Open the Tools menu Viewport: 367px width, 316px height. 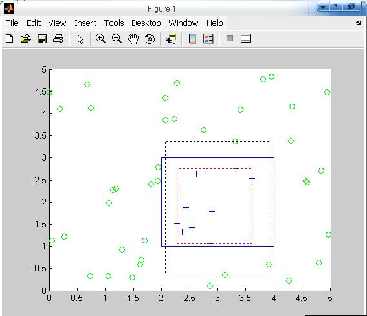point(114,23)
